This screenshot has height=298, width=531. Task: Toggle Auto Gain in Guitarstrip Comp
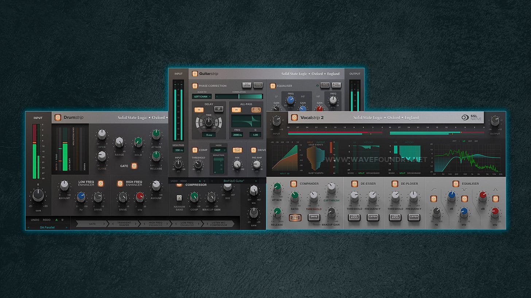[x=237, y=150]
